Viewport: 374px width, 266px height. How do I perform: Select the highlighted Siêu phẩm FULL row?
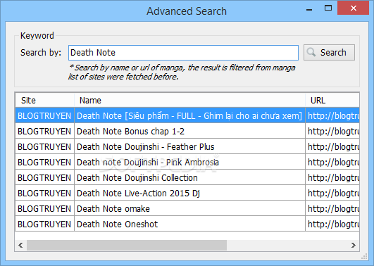coord(187,115)
